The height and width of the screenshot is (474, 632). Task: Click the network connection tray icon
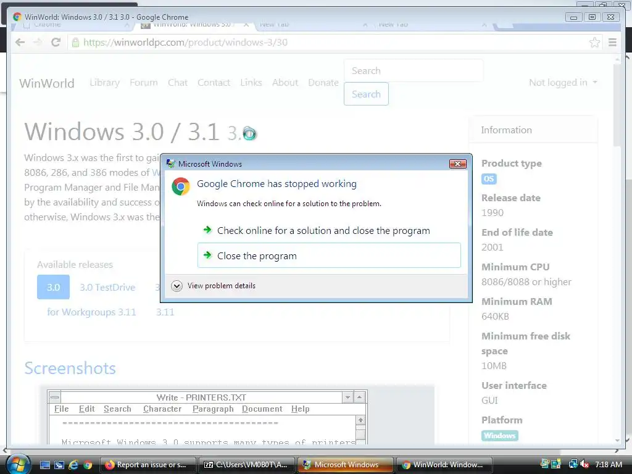click(573, 464)
